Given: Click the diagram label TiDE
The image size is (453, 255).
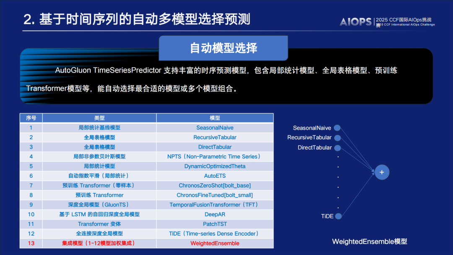Looking at the screenshot, I should point(327,216).
